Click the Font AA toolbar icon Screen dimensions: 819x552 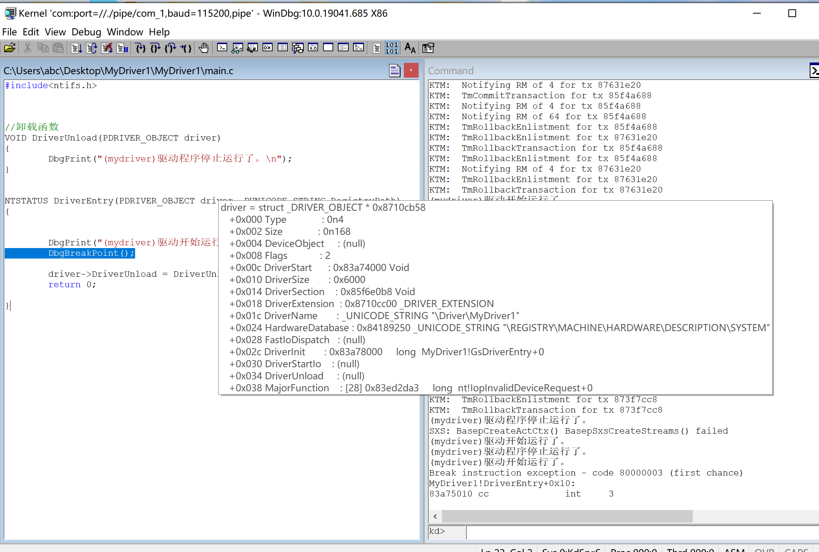tap(410, 48)
